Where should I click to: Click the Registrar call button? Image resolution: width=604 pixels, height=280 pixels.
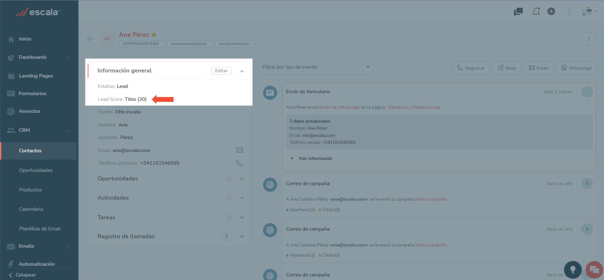(x=471, y=68)
